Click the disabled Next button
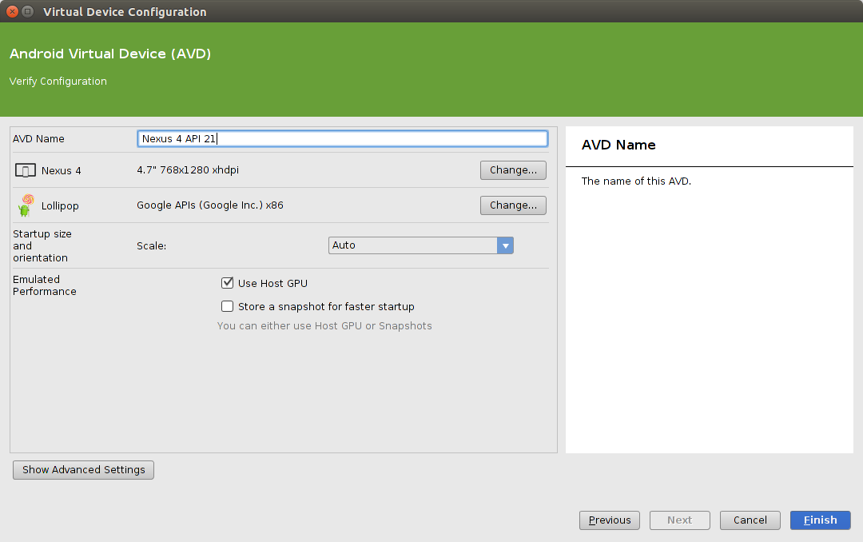The width and height of the screenshot is (863, 542). coord(680,520)
